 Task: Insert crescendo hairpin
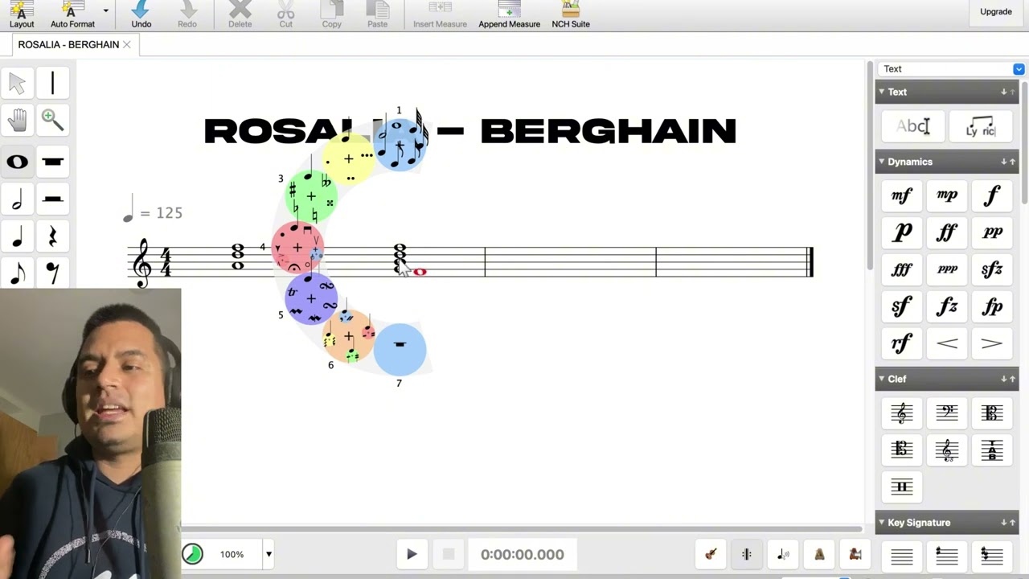click(x=947, y=343)
